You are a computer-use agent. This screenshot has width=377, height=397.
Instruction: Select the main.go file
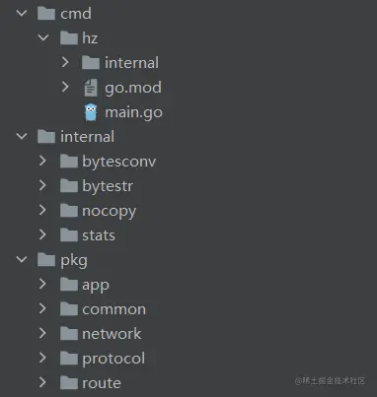pyautogui.click(x=133, y=112)
